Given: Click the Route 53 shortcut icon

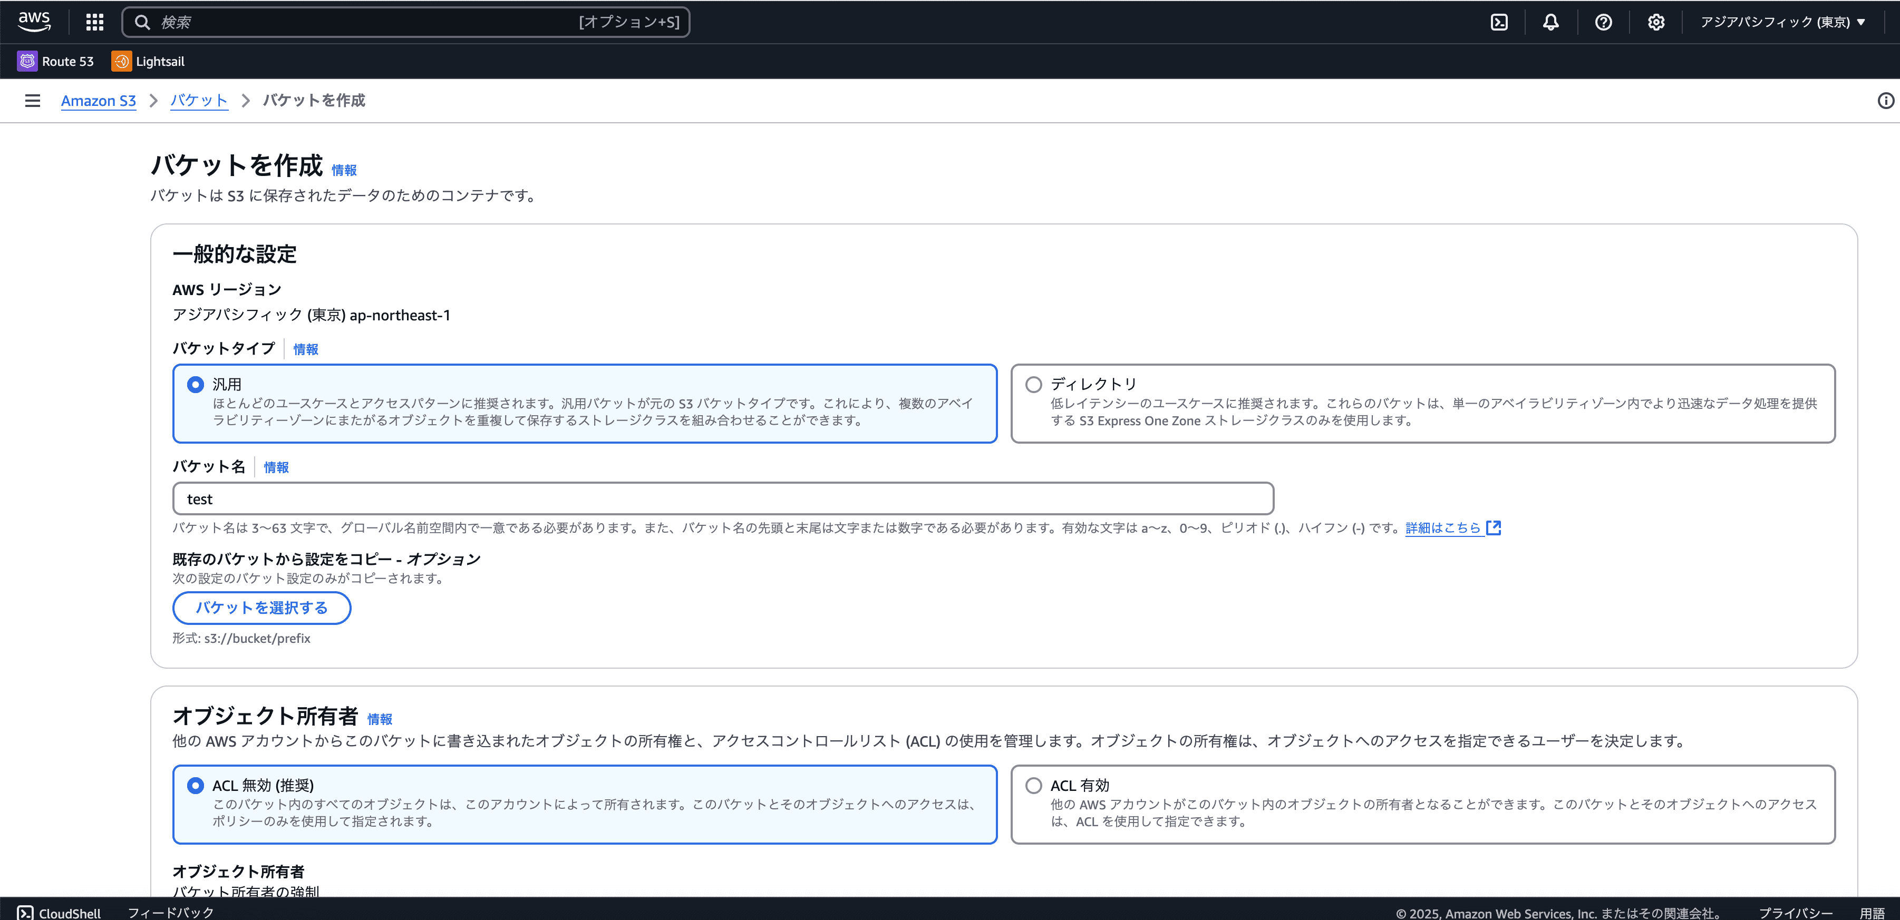Looking at the screenshot, I should pyautogui.click(x=27, y=61).
